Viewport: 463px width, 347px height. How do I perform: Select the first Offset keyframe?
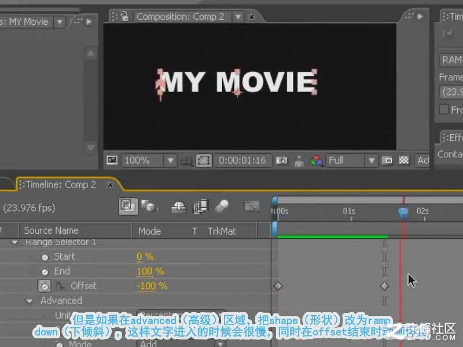click(278, 286)
